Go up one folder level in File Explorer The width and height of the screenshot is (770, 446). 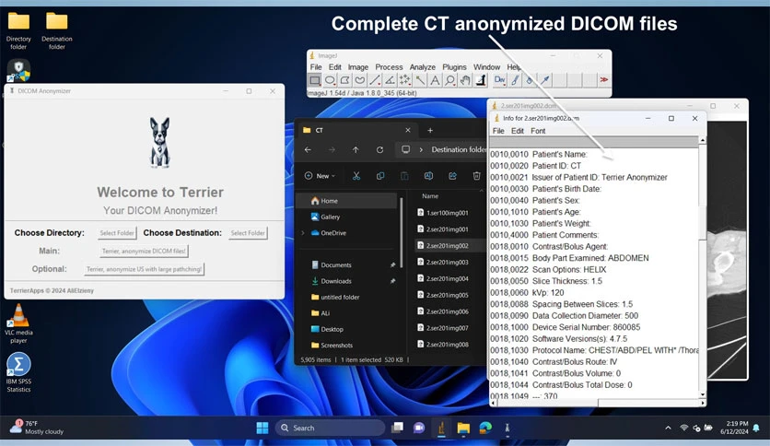[x=356, y=150]
